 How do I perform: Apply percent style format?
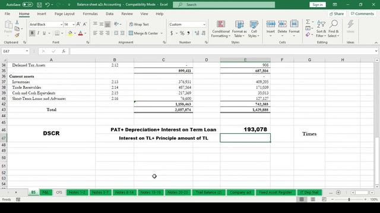click(182, 33)
